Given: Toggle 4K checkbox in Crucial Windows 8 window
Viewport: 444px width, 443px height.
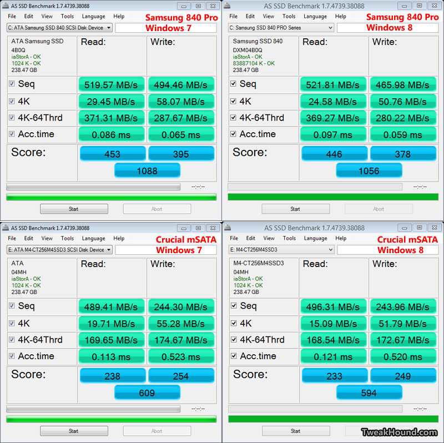Looking at the screenshot, I should (x=234, y=323).
